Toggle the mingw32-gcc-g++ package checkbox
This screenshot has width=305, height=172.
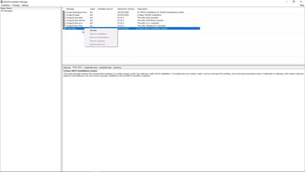click(x=64, y=23)
